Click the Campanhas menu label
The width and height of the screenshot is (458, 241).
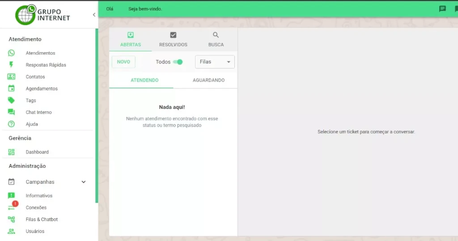(40, 182)
